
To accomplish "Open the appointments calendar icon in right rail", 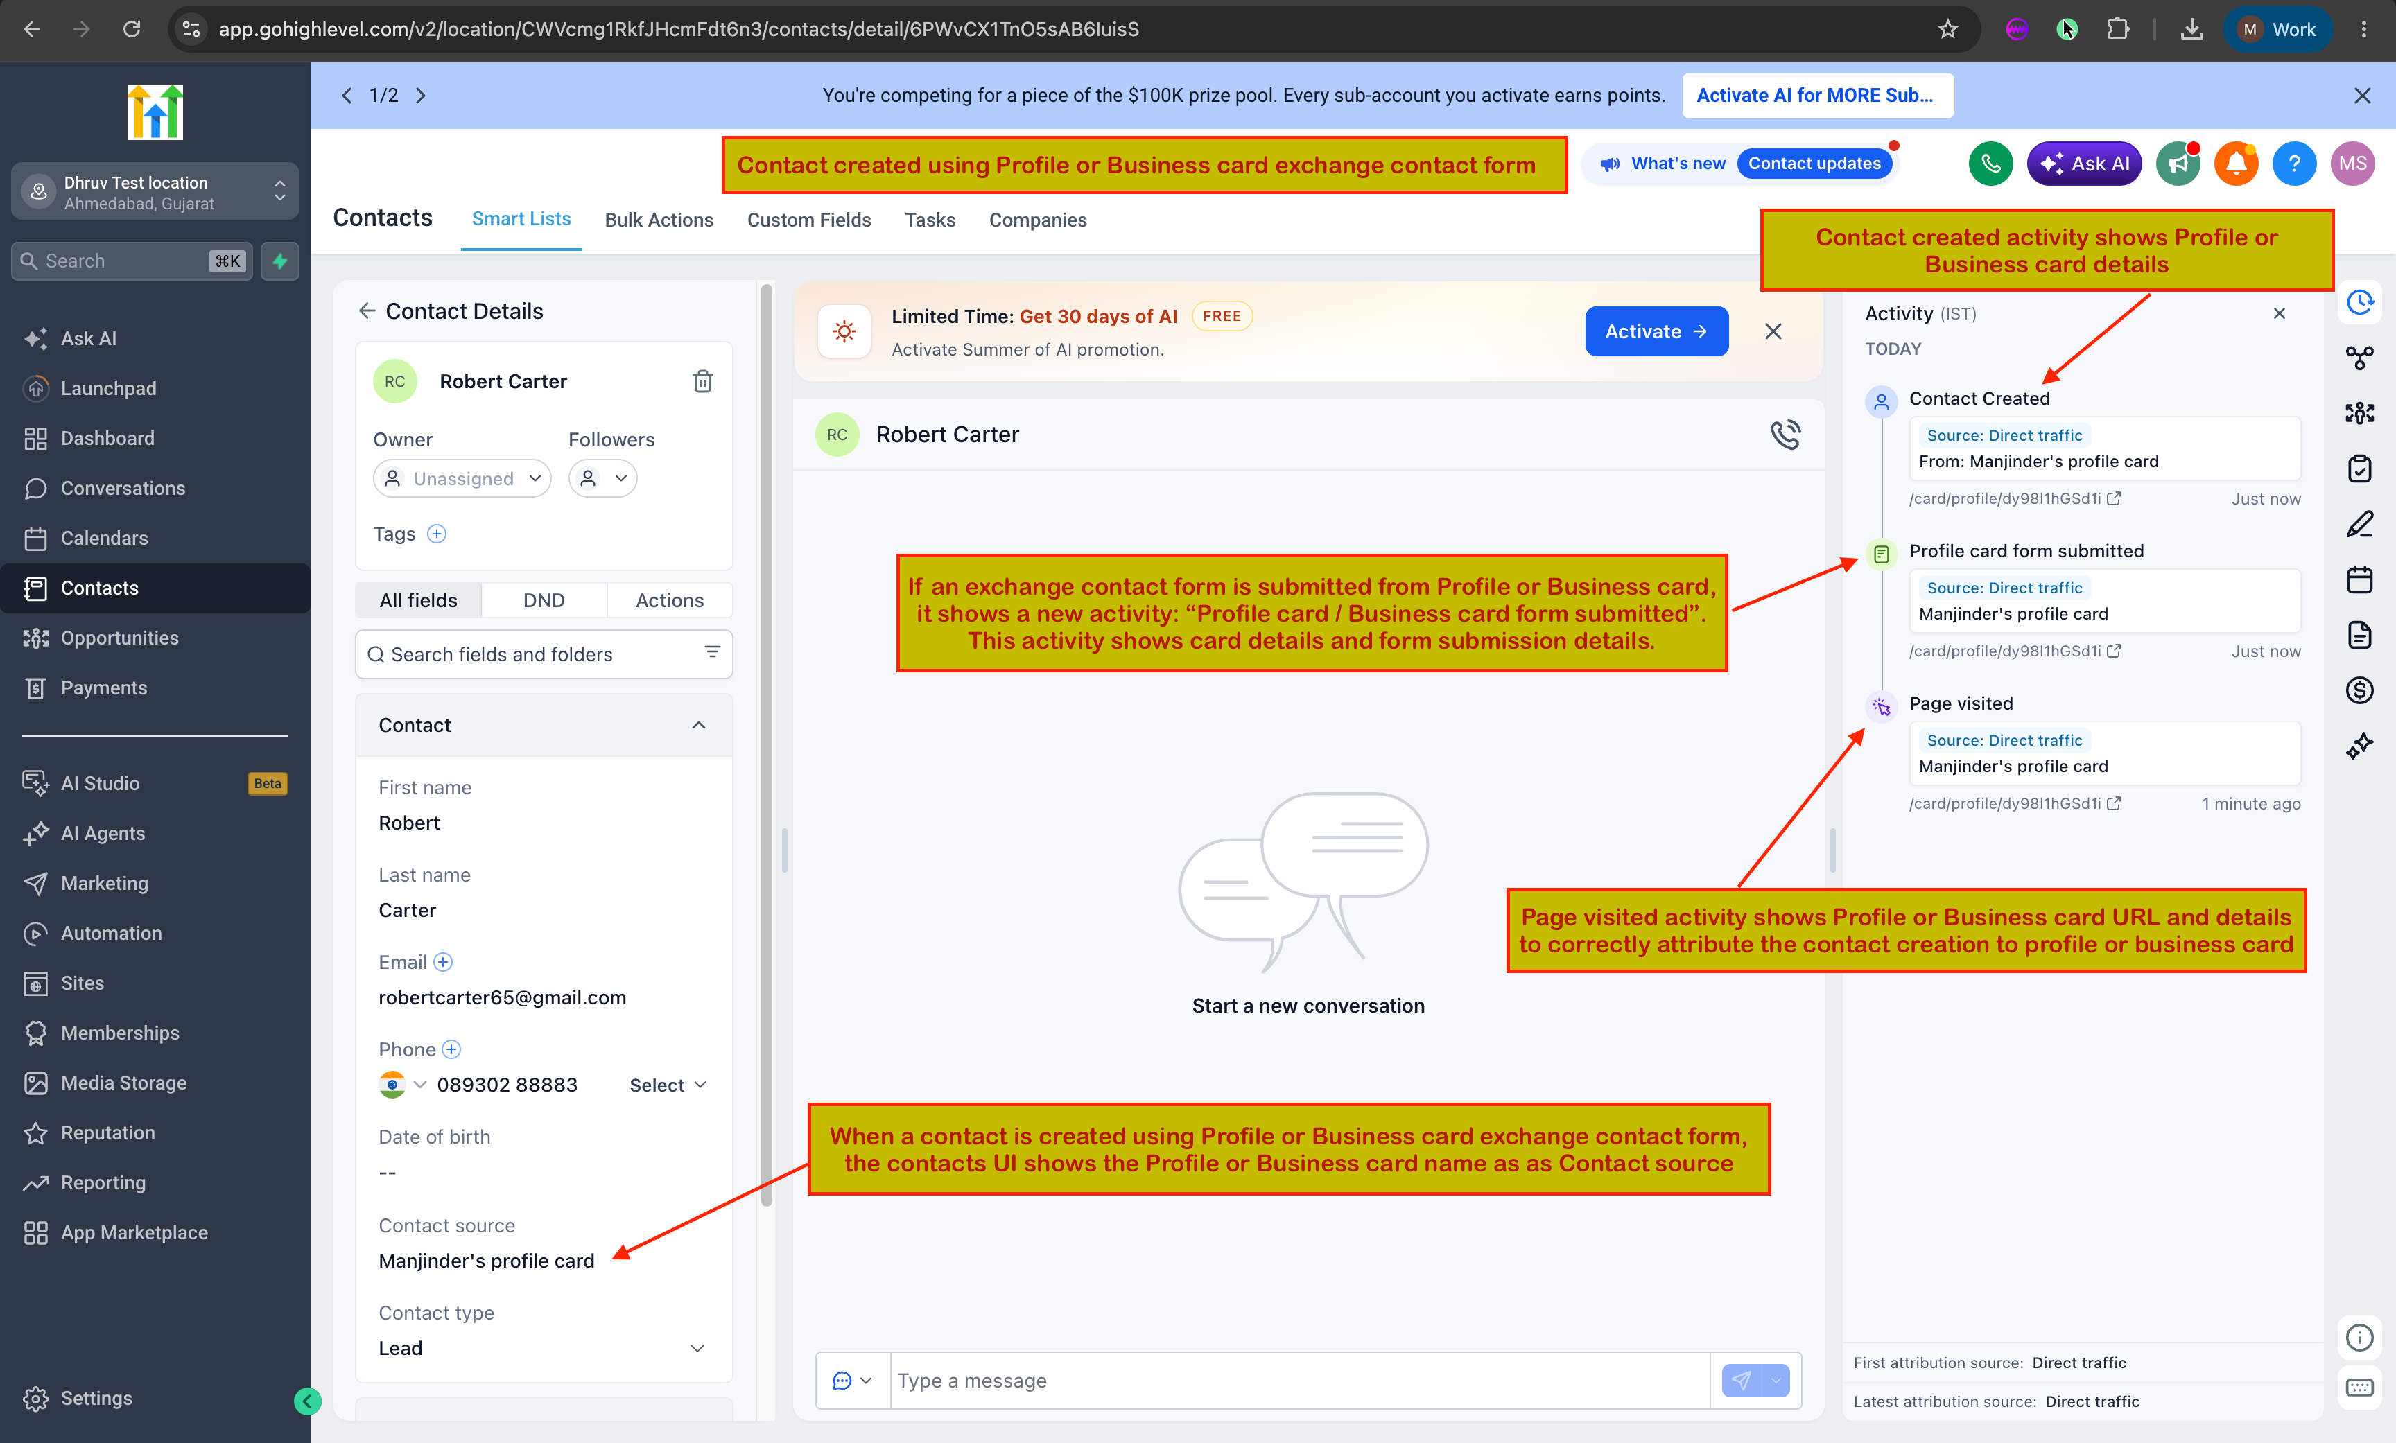I will [2359, 579].
